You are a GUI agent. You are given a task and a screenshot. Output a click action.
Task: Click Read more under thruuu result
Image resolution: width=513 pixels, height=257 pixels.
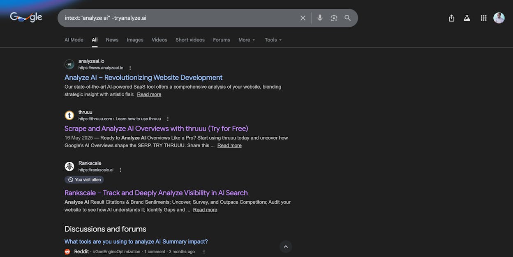[229, 145]
